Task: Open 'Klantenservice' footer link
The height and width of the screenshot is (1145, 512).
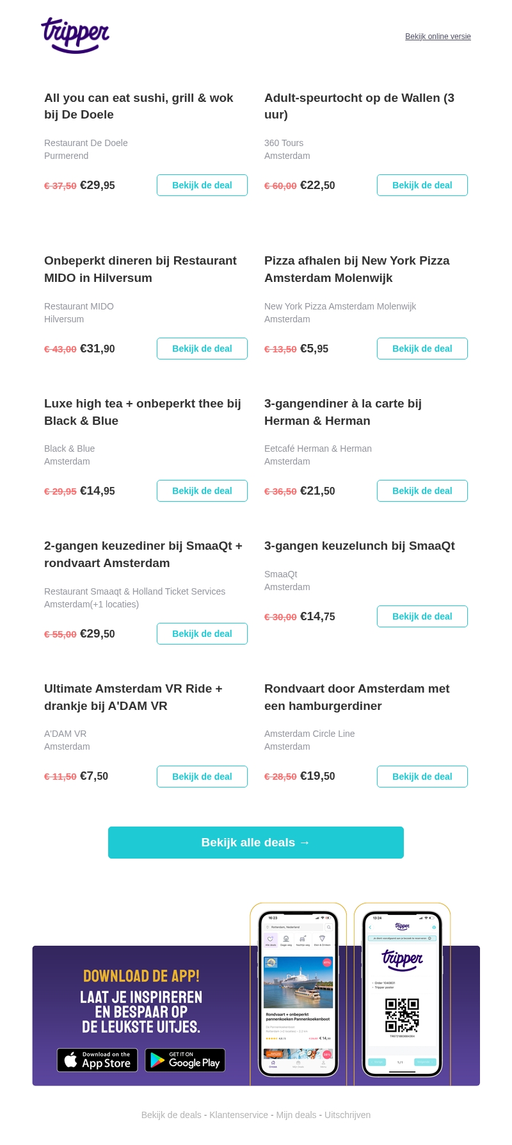Action: (239, 1115)
